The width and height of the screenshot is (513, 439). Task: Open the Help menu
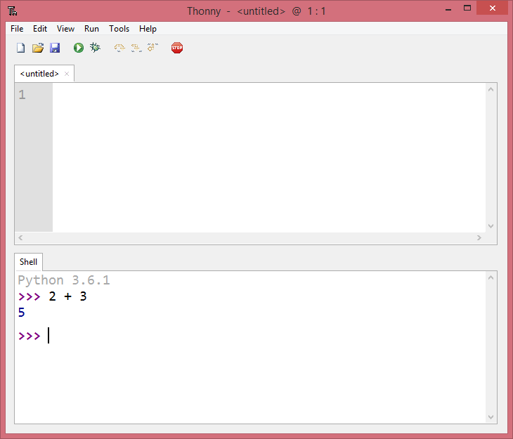pos(148,29)
